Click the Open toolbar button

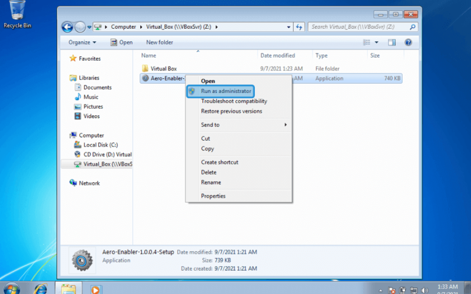(121, 42)
